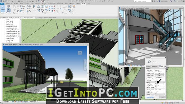
Task: Collapse the Extents section in Properties
Action: tap(164, 82)
